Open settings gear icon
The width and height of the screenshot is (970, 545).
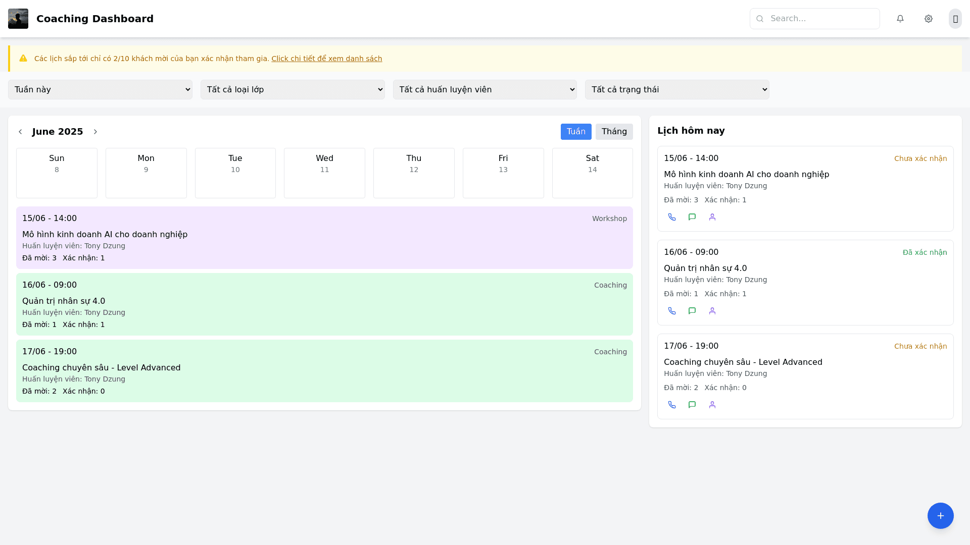(929, 19)
